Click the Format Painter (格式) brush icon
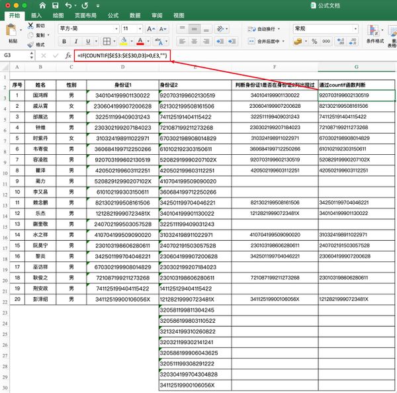The width and height of the screenshot is (397, 393). click(30, 44)
